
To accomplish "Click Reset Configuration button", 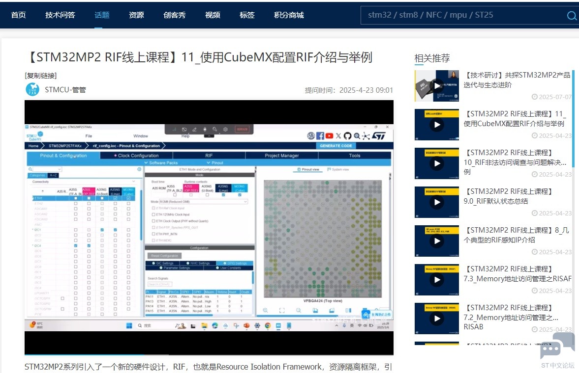I will [x=165, y=256].
